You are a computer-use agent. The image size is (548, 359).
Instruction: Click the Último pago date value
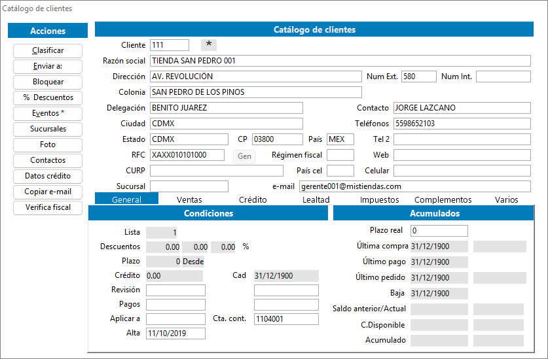tap(439, 262)
